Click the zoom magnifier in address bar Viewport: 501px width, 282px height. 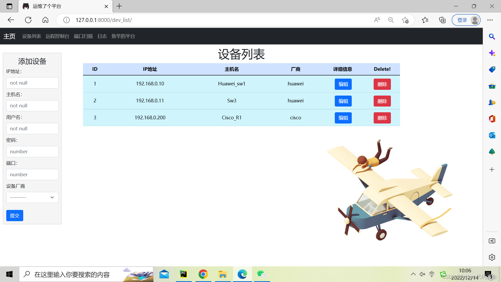tap(391, 20)
